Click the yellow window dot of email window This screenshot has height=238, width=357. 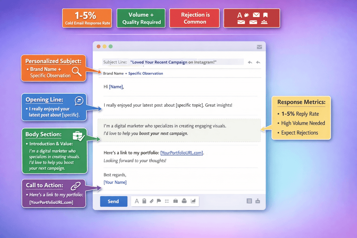pos(104,46)
